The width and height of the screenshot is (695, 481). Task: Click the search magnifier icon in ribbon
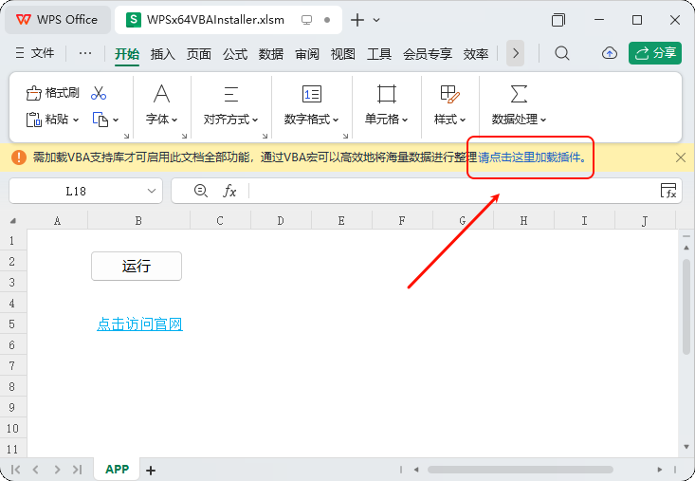point(562,53)
